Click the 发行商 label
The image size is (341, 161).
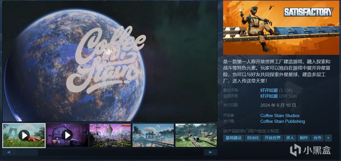pos(229,121)
